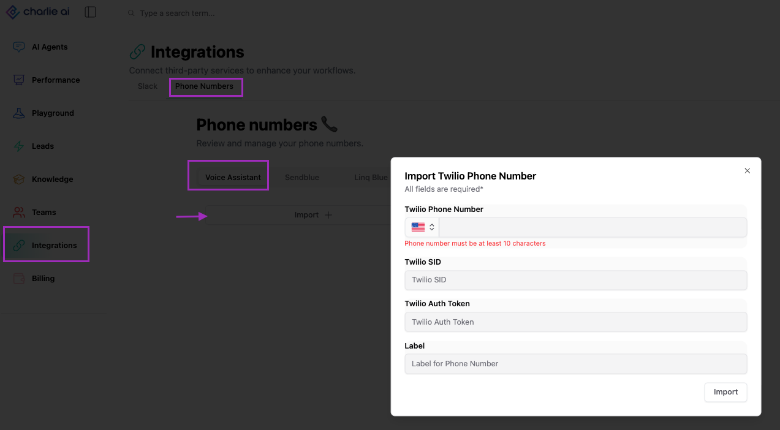Click the 'Twilio Auth Token' field label
Viewport: 780px width, 430px height.
(x=437, y=304)
